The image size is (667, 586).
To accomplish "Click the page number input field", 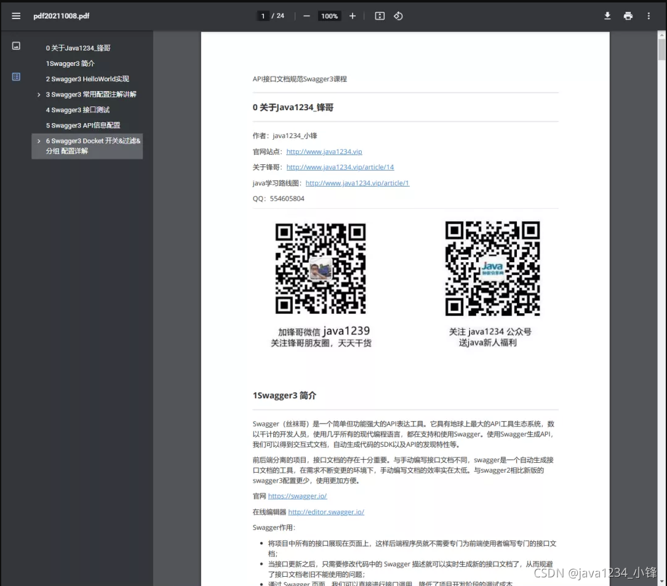I will point(263,16).
